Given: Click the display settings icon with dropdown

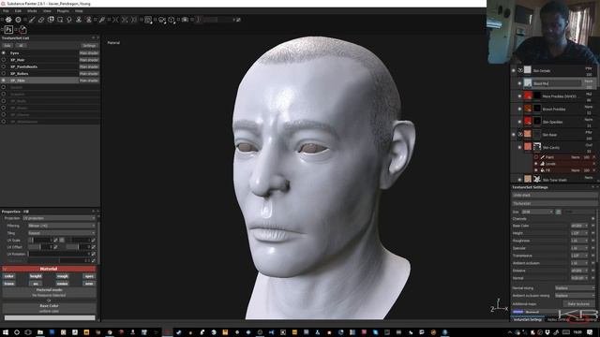Looking at the screenshot, I should click(148, 20).
